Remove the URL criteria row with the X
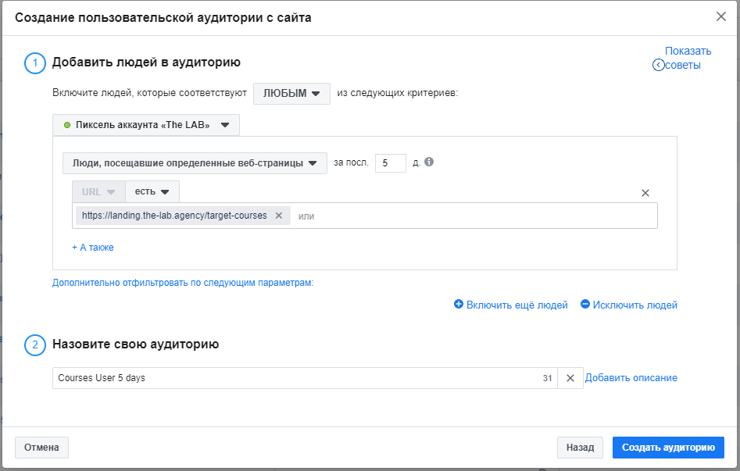Viewport: 740px width, 471px height. (x=646, y=191)
